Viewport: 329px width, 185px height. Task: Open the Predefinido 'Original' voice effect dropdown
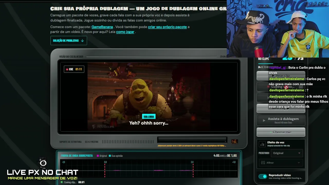pyautogui.click(x=287, y=153)
